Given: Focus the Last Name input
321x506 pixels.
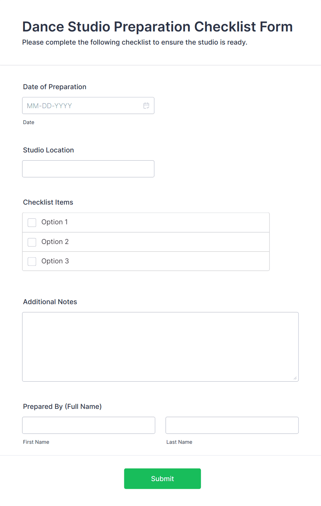Looking at the screenshot, I should tap(232, 425).
